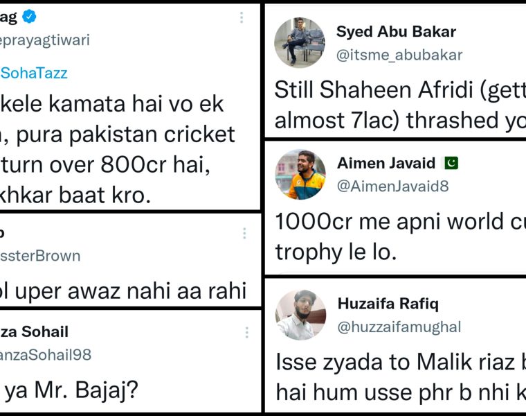Open the three-dot menu on the 'Mr. Bajaj' tweet
The width and height of the screenshot is (526, 416).
point(246,333)
